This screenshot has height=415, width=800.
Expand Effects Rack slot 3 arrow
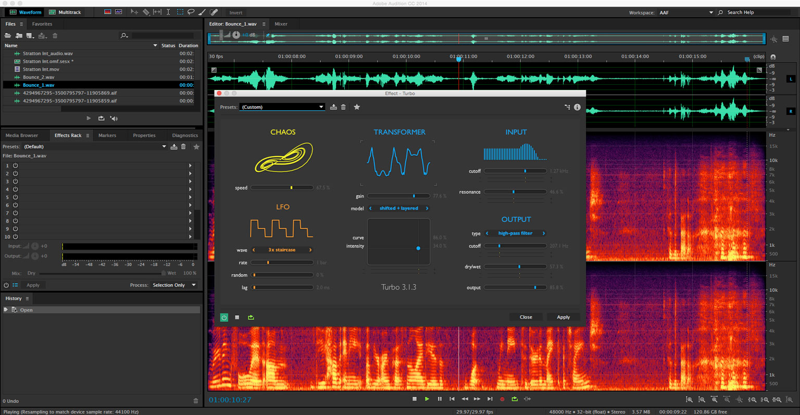[190, 181]
